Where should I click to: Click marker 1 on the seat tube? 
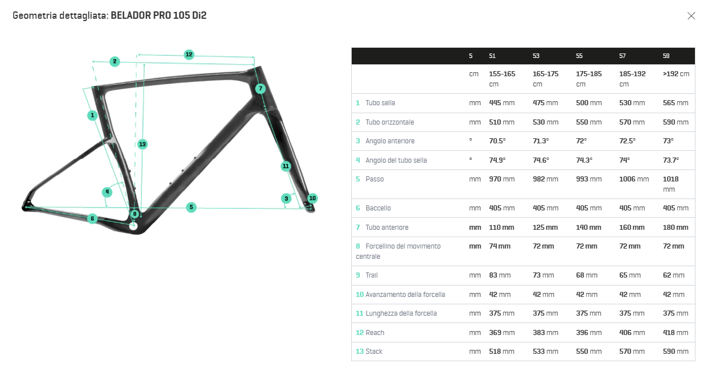click(x=92, y=115)
